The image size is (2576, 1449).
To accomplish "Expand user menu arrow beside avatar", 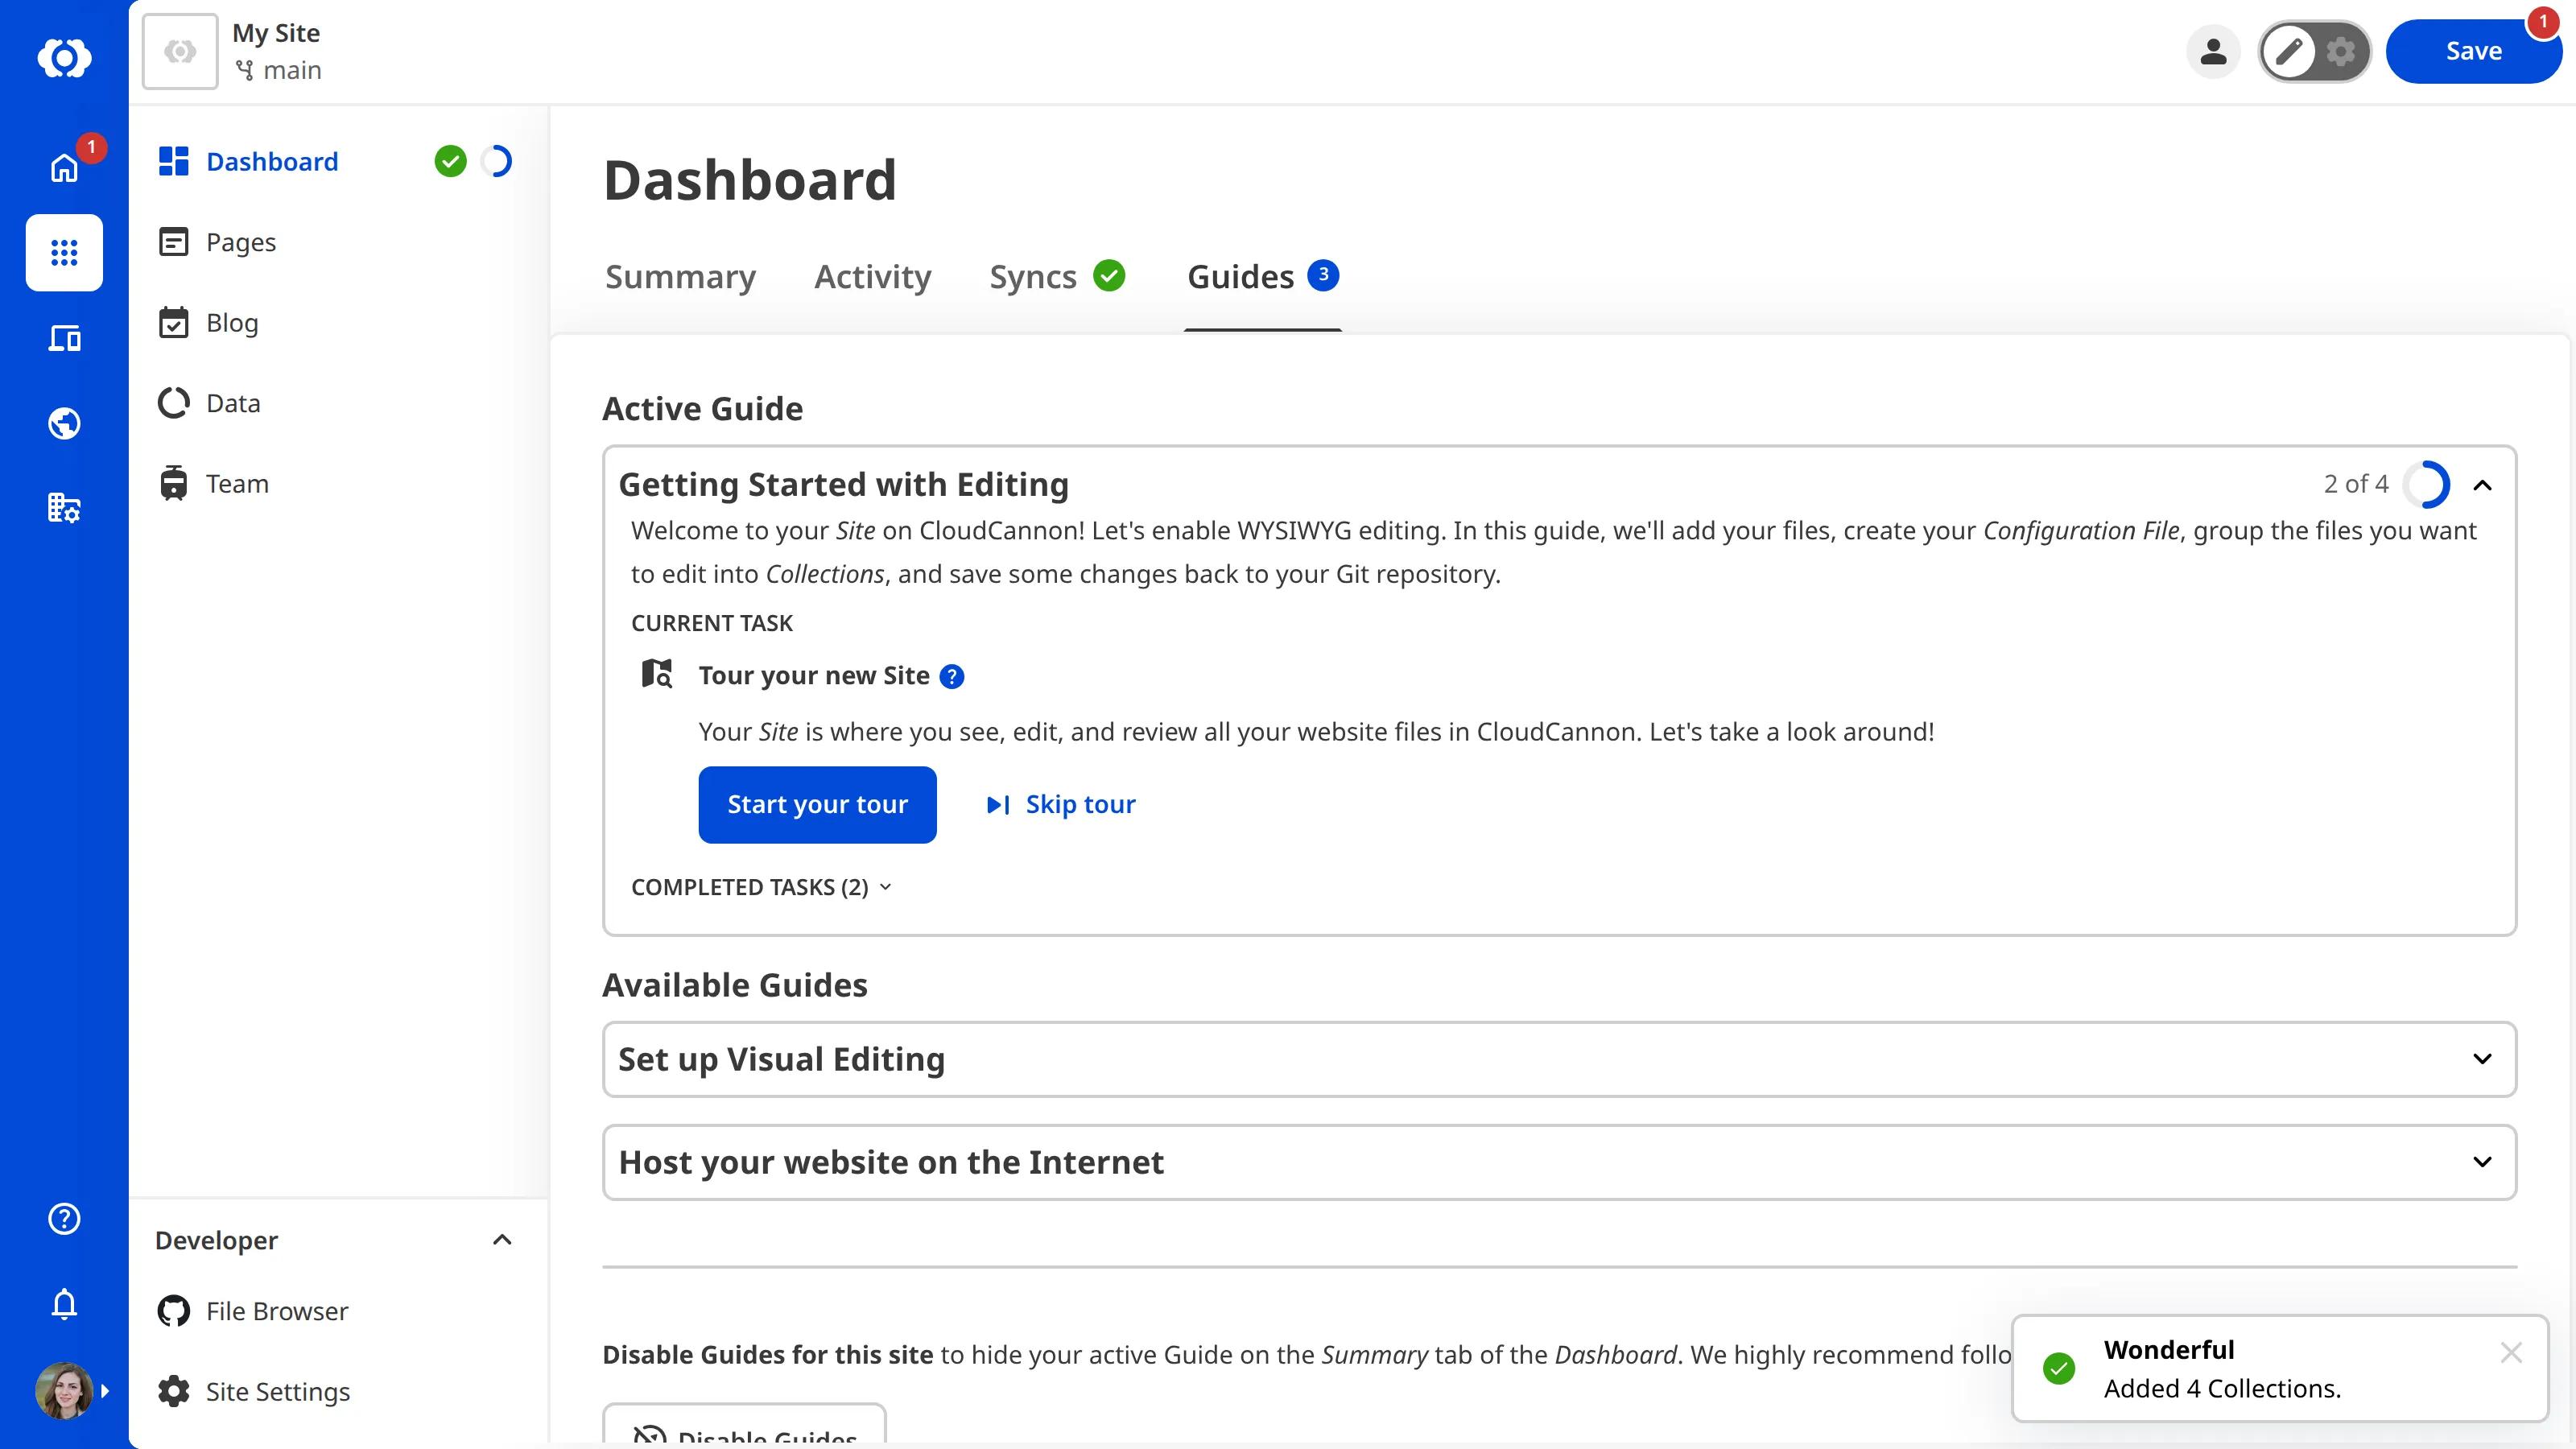I will 105,1390.
